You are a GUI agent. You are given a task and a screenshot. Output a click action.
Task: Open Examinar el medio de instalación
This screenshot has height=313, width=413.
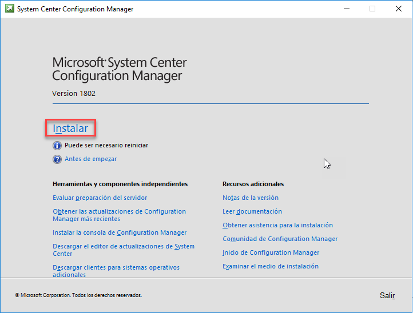pyautogui.click(x=271, y=266)
